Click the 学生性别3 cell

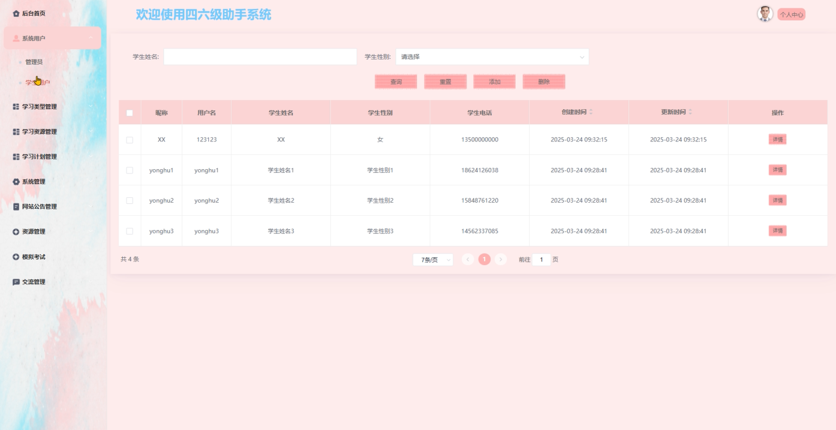tap(380, 231)
